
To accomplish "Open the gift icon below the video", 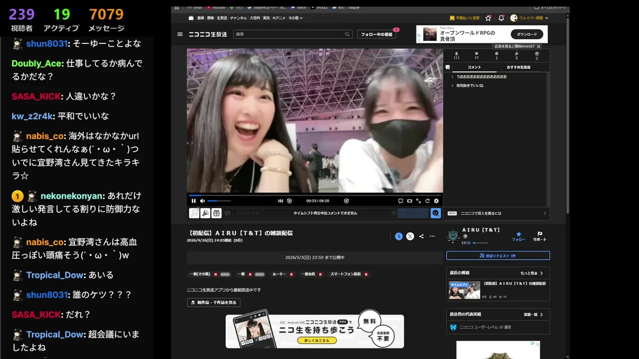I will [216, 213].
